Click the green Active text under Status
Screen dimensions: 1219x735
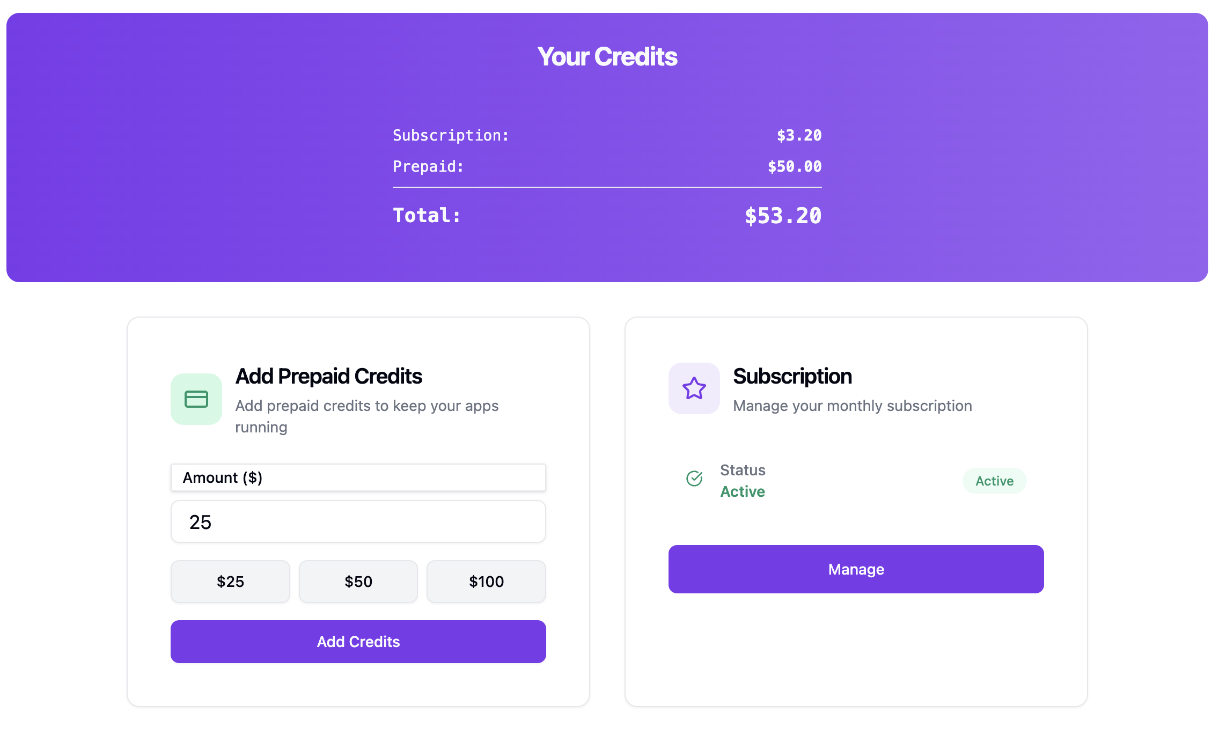pyautogui.click(x=743, y=491)
